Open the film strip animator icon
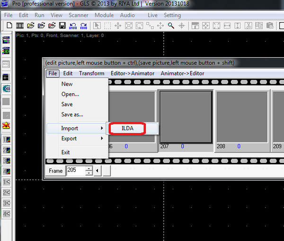This screenshot has width=284, height=241. [x=20, y=26]
